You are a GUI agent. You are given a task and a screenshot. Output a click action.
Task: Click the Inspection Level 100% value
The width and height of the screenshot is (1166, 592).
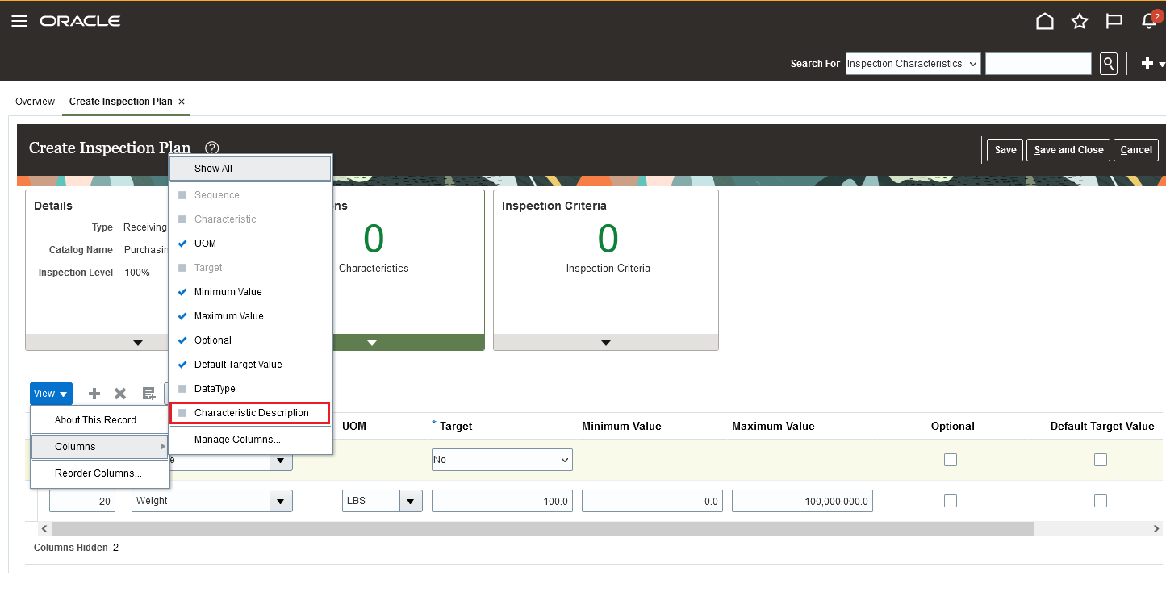[137, 273]
